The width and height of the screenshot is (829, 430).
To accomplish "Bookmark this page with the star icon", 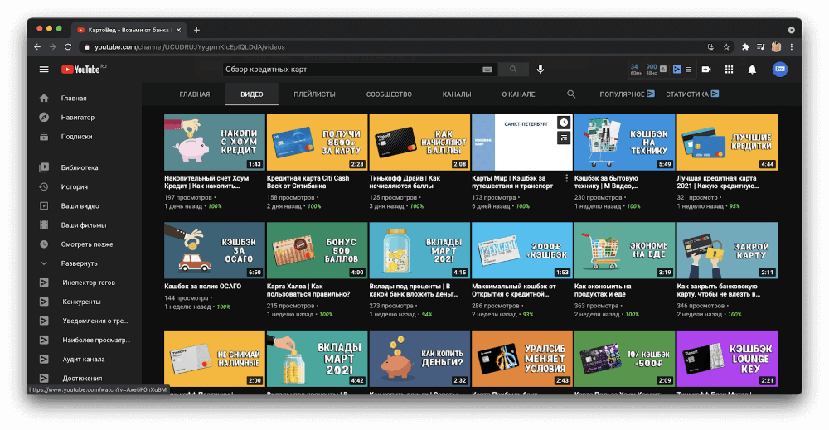I will point(726,46).
